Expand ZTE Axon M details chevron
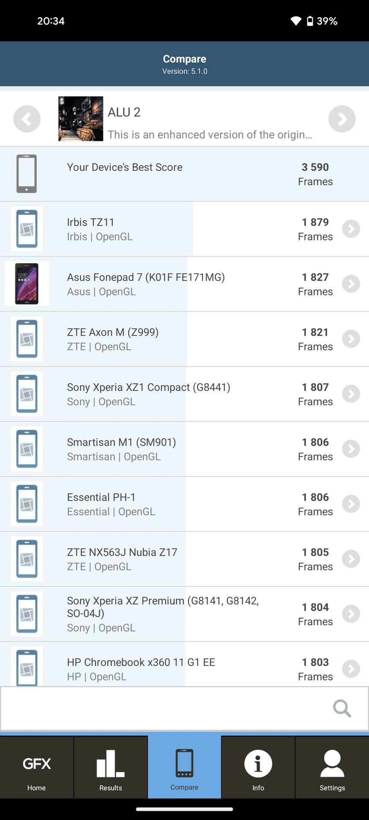369x820 pixels. coord(351,339)
